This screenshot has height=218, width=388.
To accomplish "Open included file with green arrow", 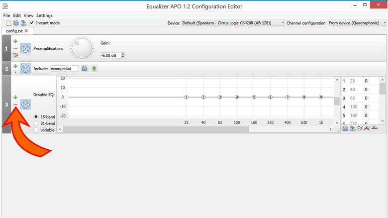I will coord(95,68).
